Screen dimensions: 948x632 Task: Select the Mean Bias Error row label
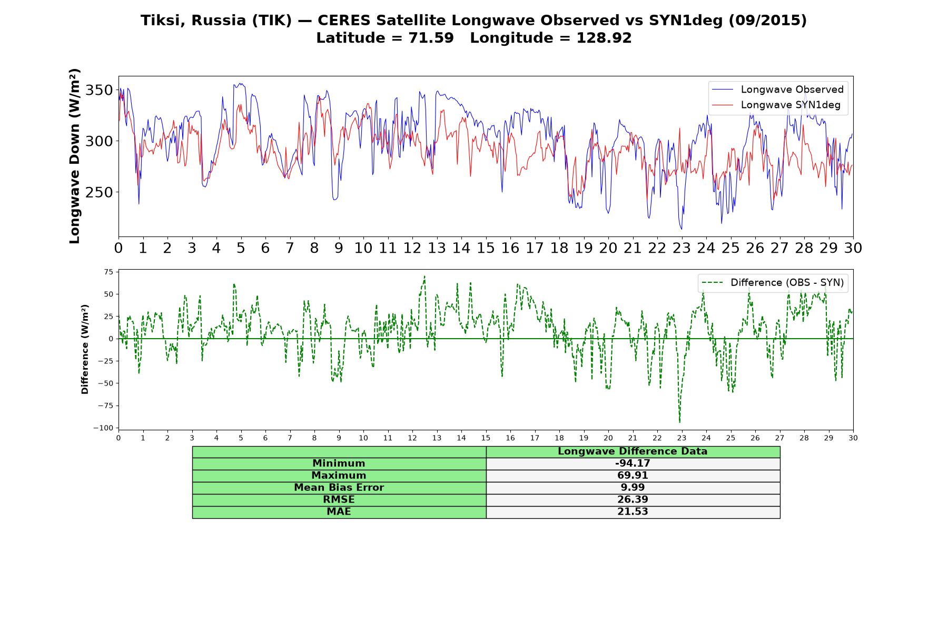[x=339, y=488]
